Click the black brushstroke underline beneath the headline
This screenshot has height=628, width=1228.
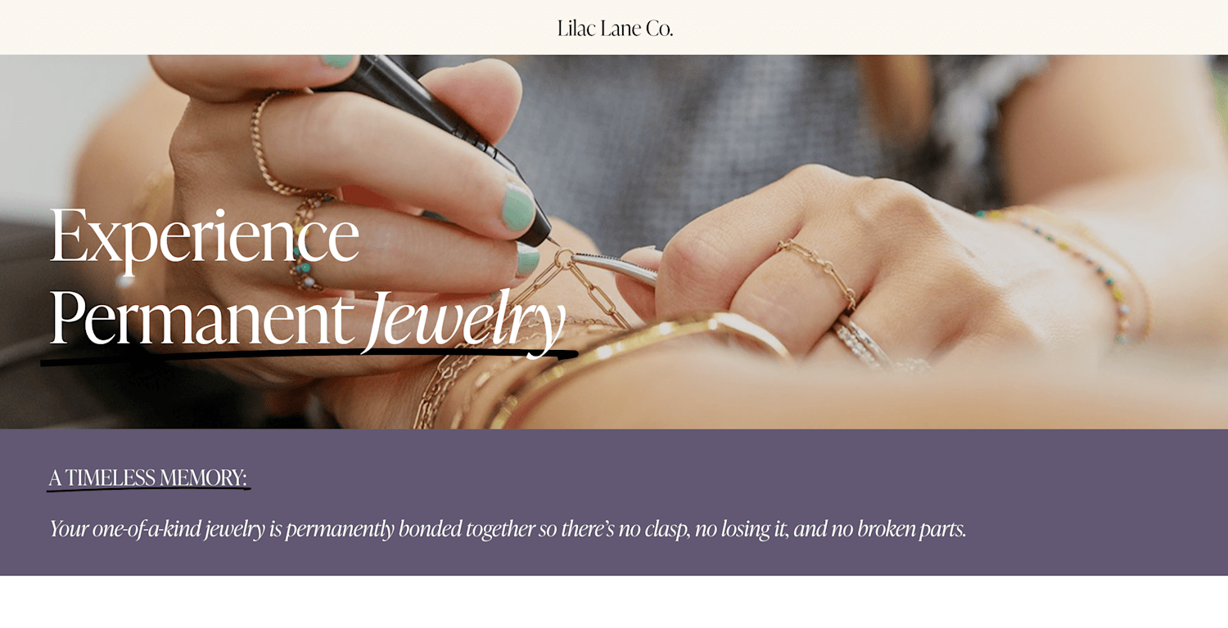(x=309, y=357)
